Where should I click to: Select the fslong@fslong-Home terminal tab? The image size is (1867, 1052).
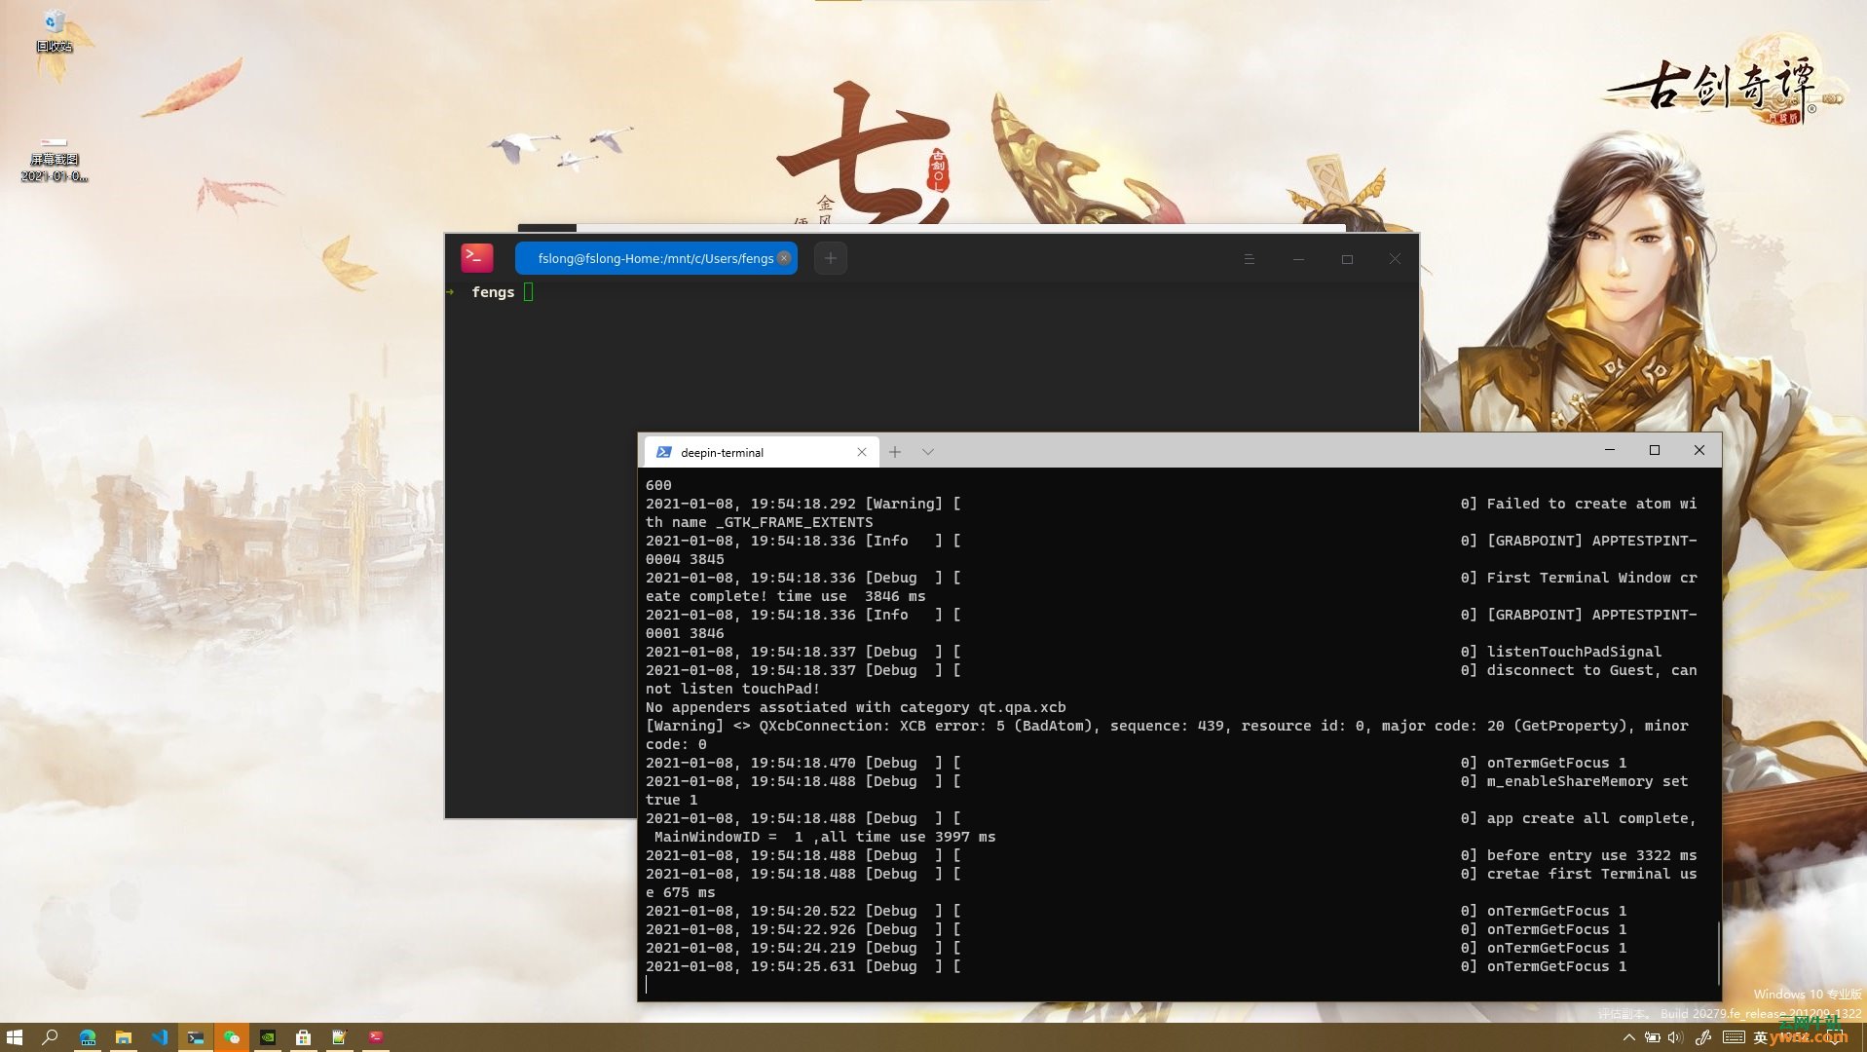(x=655, y=258)
